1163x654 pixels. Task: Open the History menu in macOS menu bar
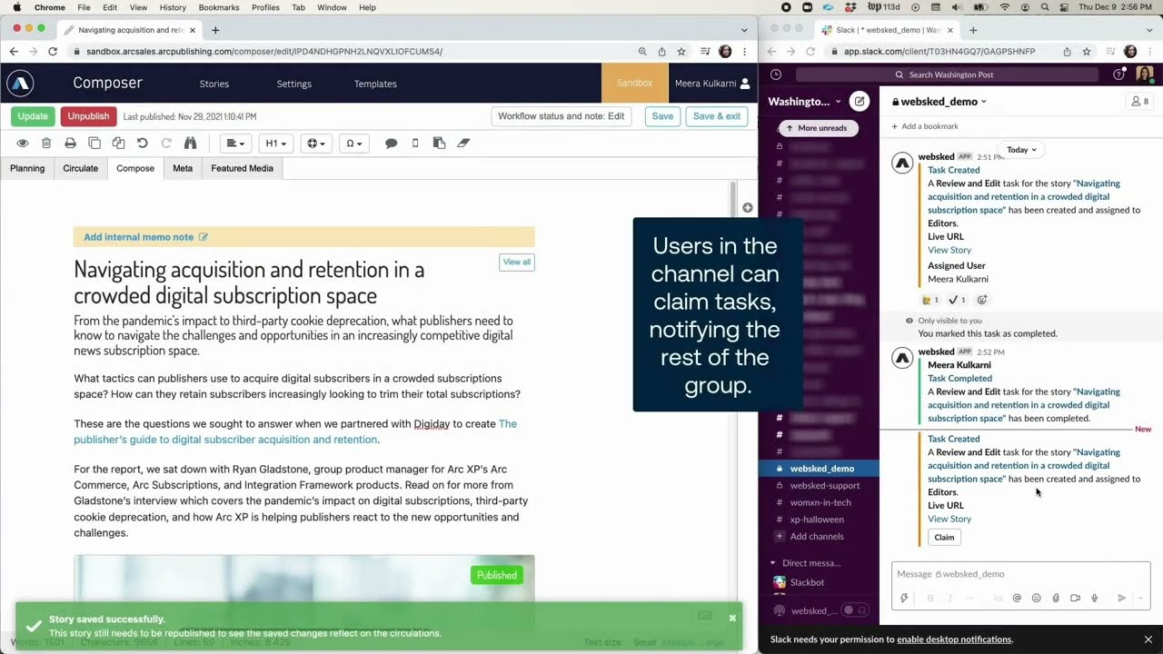coord(173,7)
